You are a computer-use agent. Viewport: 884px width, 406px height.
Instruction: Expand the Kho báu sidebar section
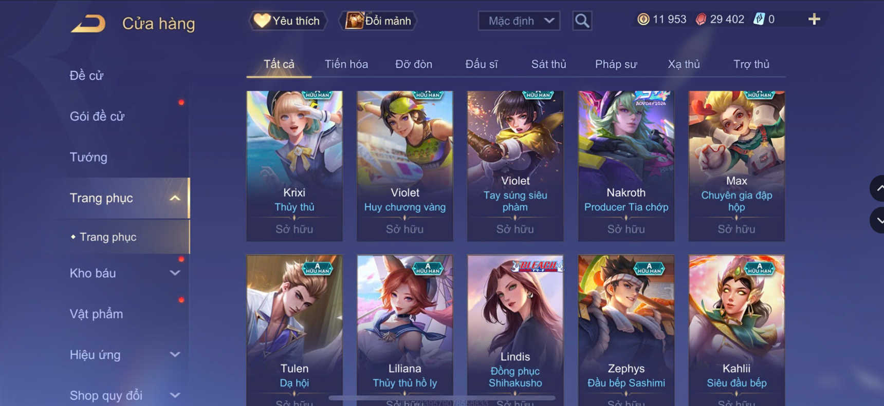point(175,273)
